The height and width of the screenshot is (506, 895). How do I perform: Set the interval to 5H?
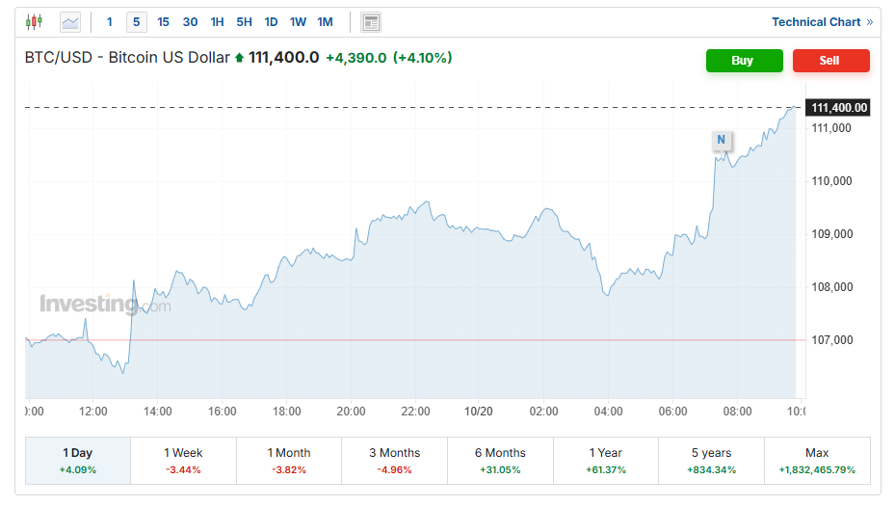click(244, 21)
